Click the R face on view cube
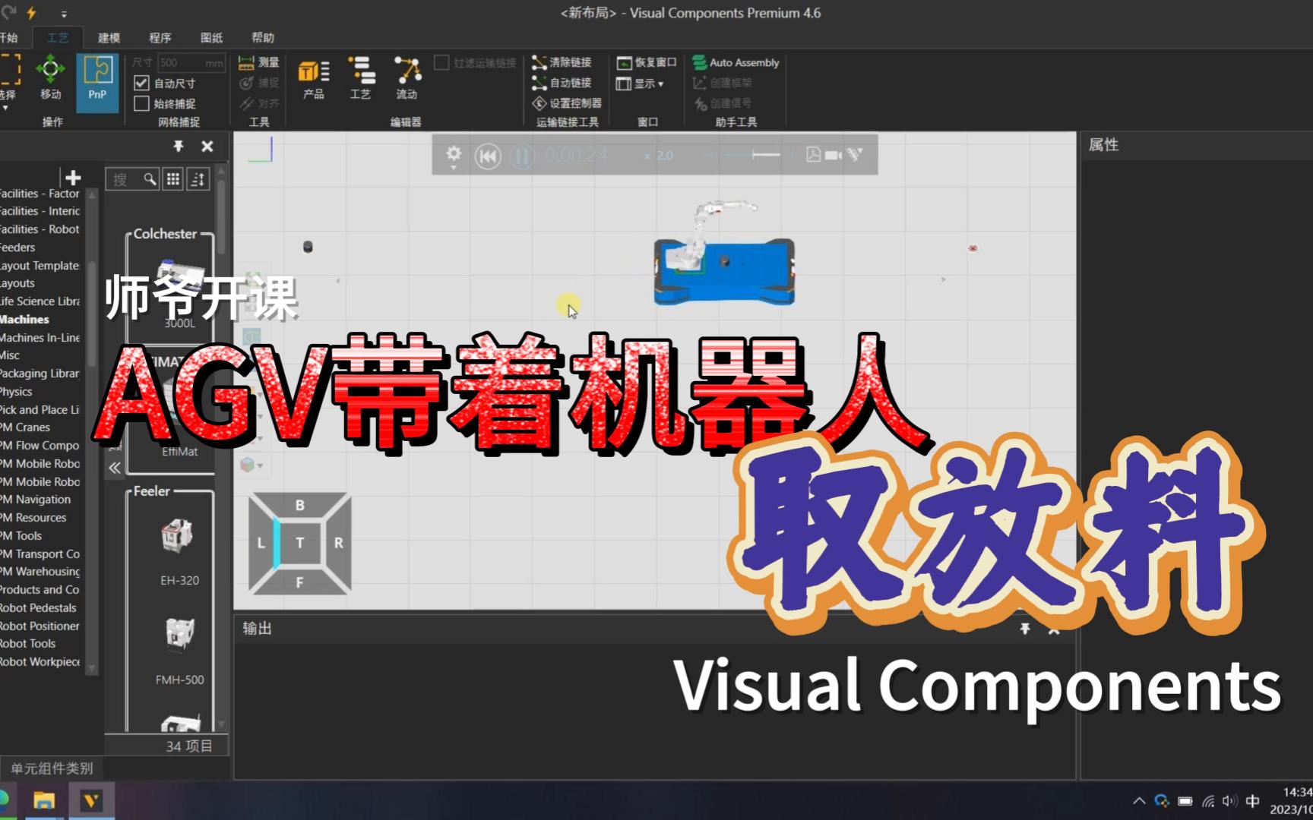Viewport: 1313px width, 820px height. (x=339, y=543)
